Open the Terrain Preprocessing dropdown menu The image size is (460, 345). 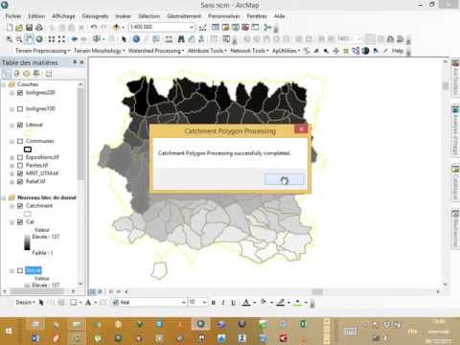42,51
